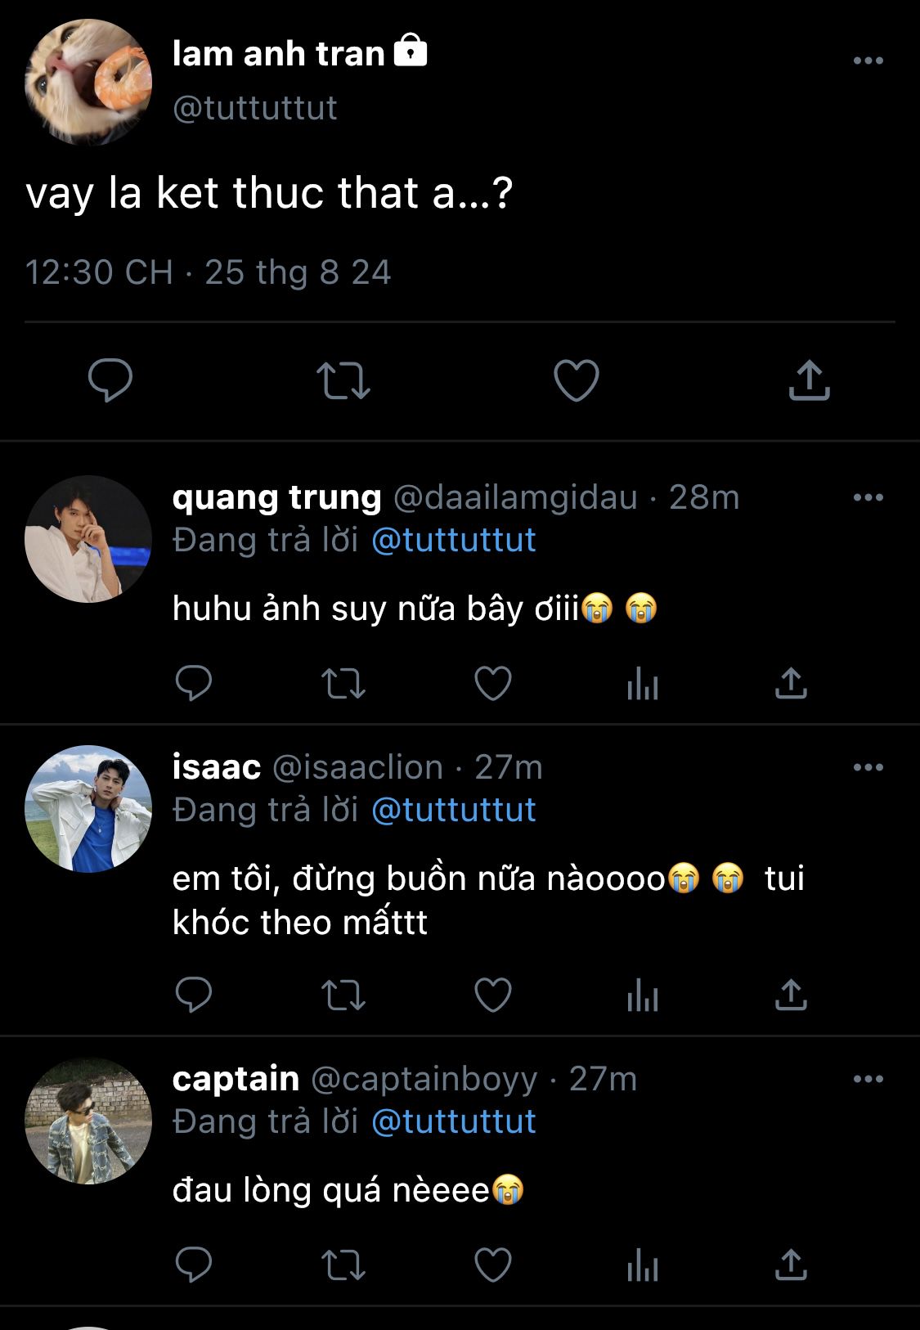Image resolution: width=920 pixels, height=1330 pixels.
Task: Open more options menu on isaac's reply
Action: (868, 767)
